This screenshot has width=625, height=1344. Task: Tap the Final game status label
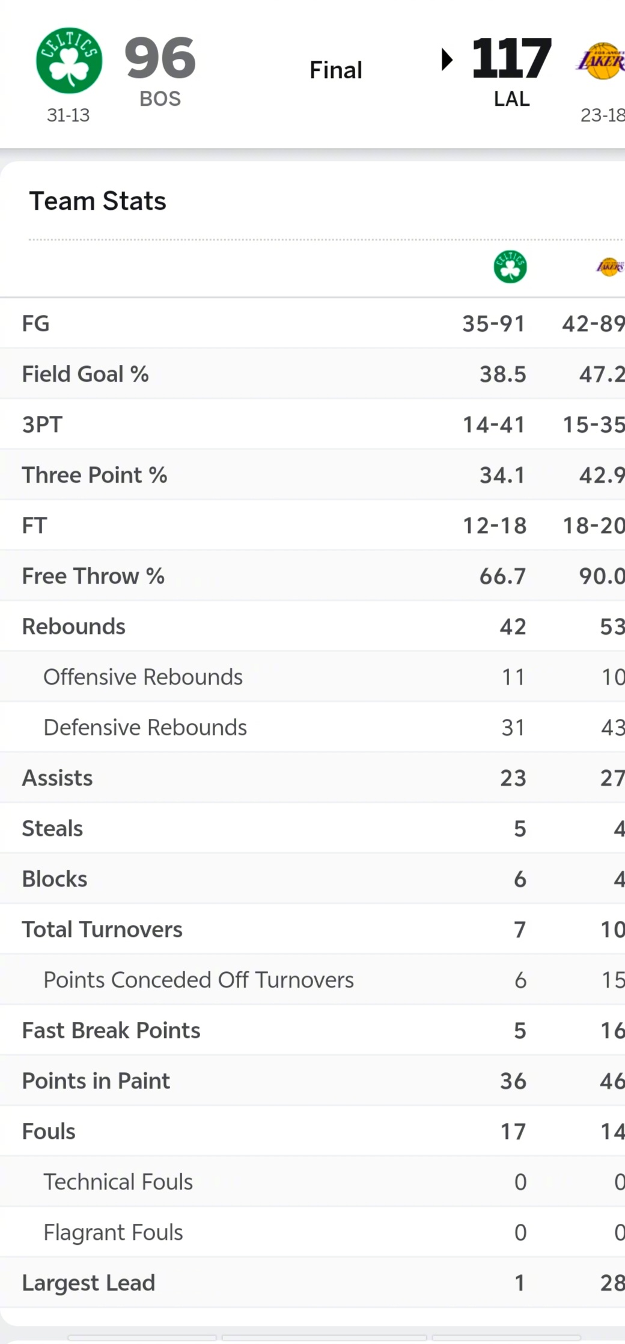pyautogui.click(x=335, y=70)
